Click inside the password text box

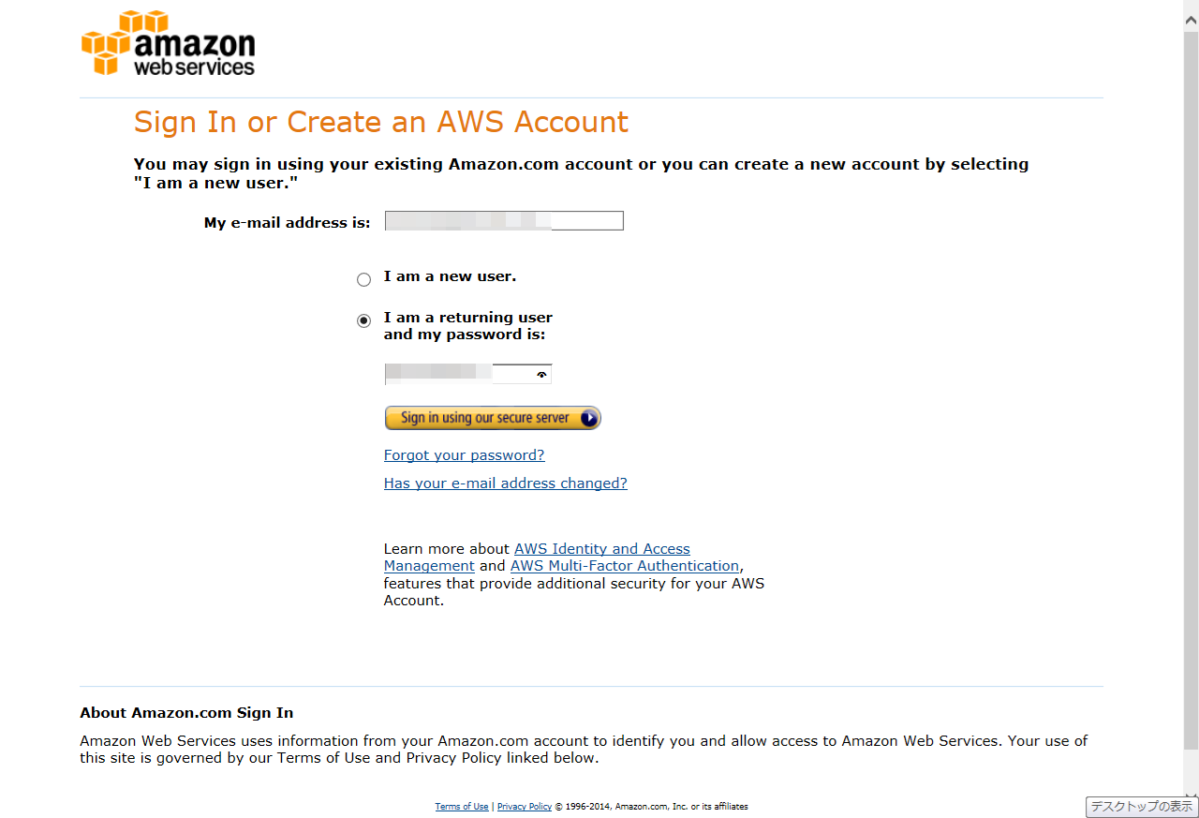(457, 375)
